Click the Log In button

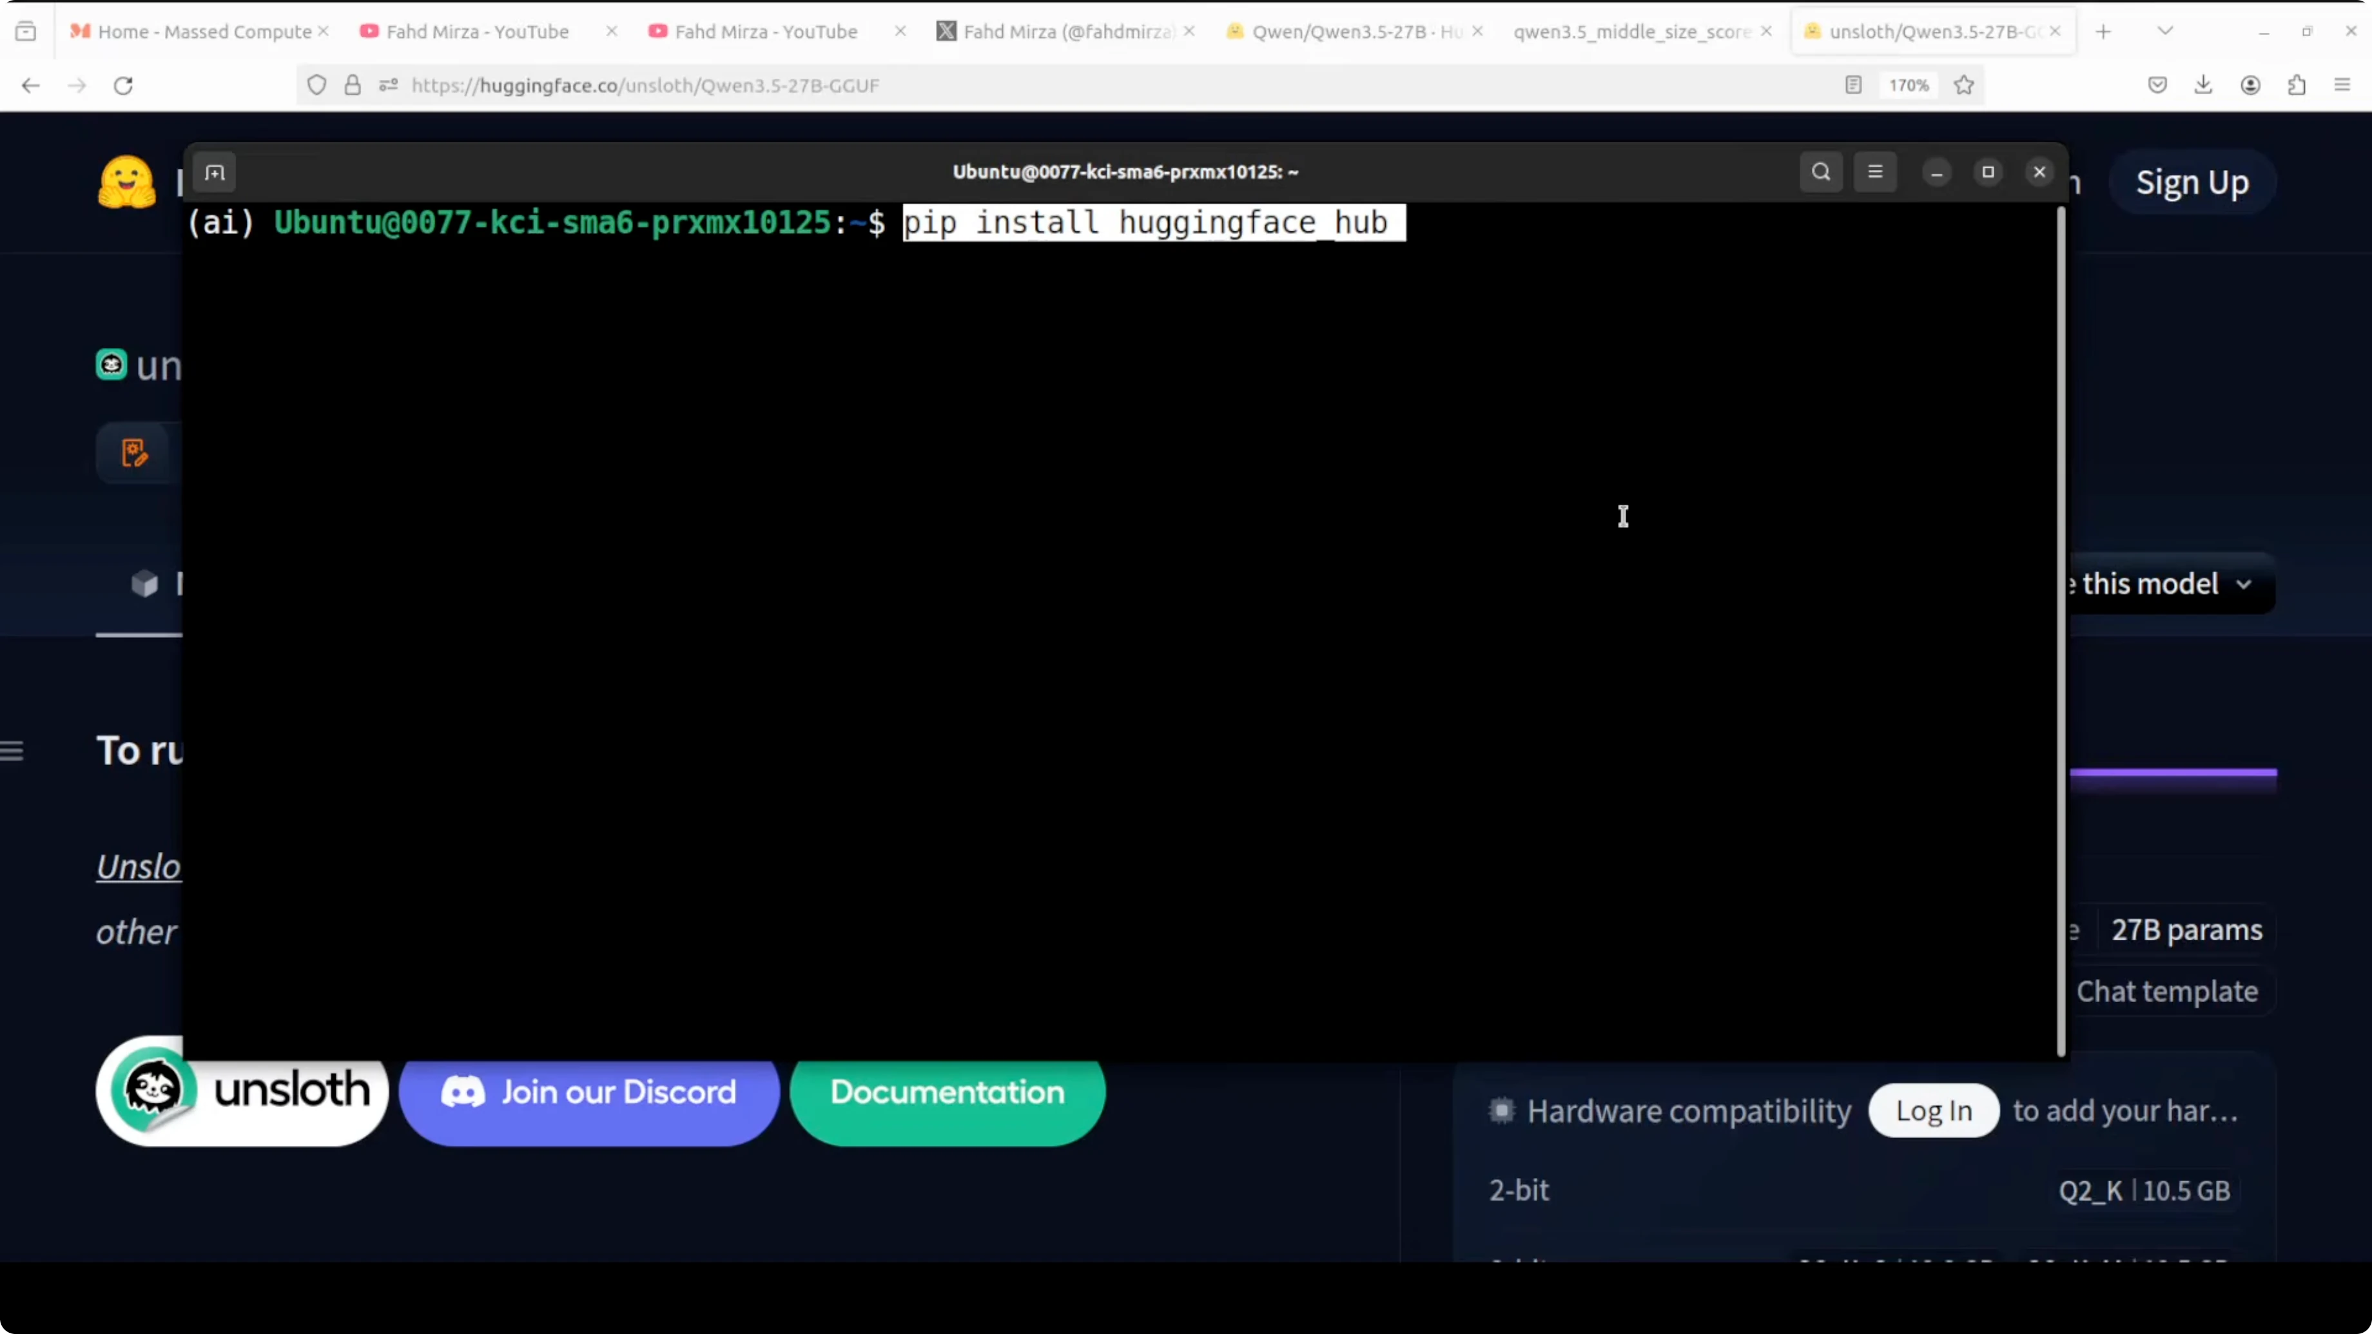pos(1934,1111)
